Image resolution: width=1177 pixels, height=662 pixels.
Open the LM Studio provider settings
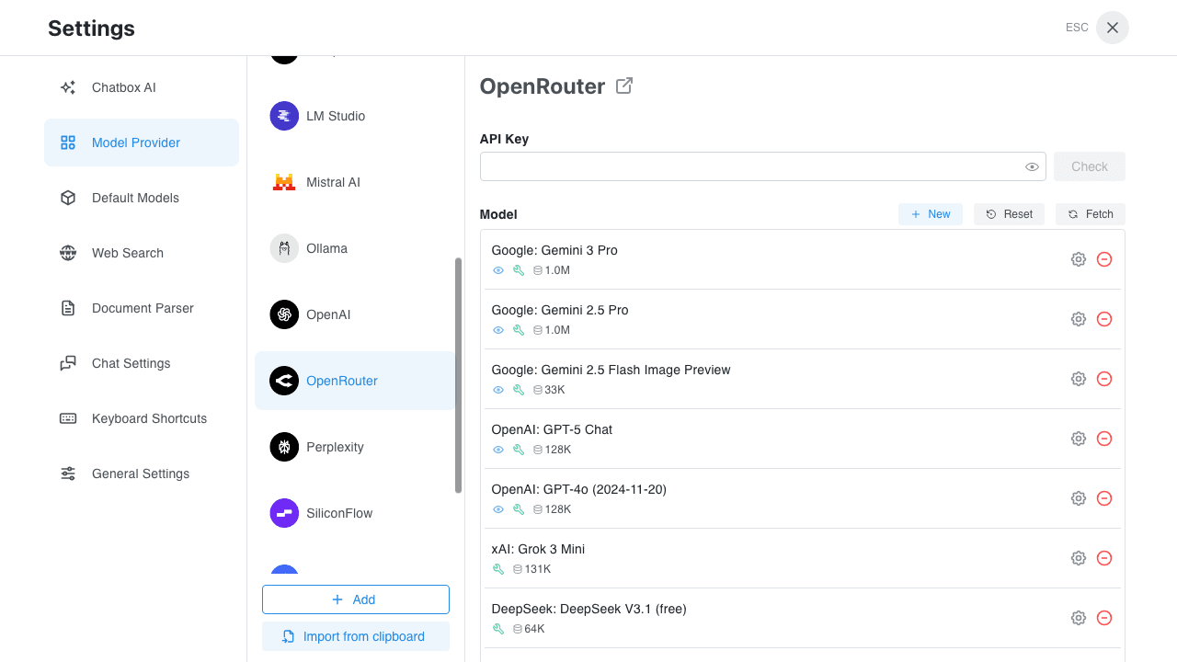point(335,116)
